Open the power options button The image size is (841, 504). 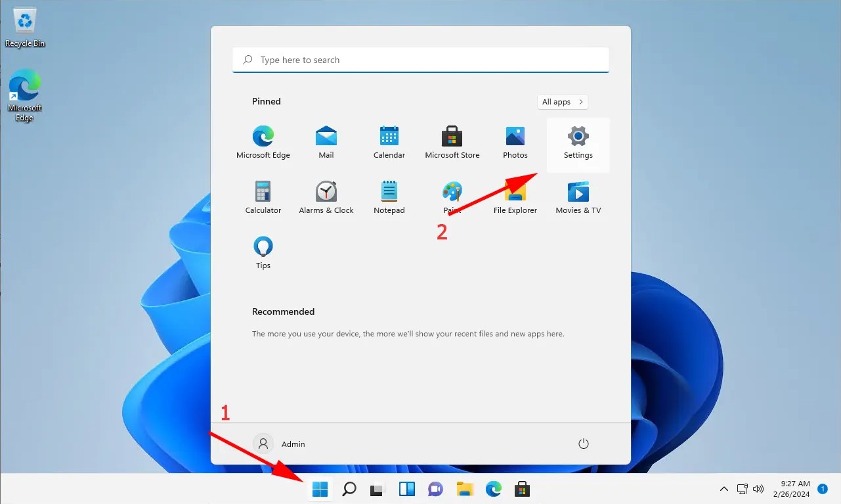point(584,444)
